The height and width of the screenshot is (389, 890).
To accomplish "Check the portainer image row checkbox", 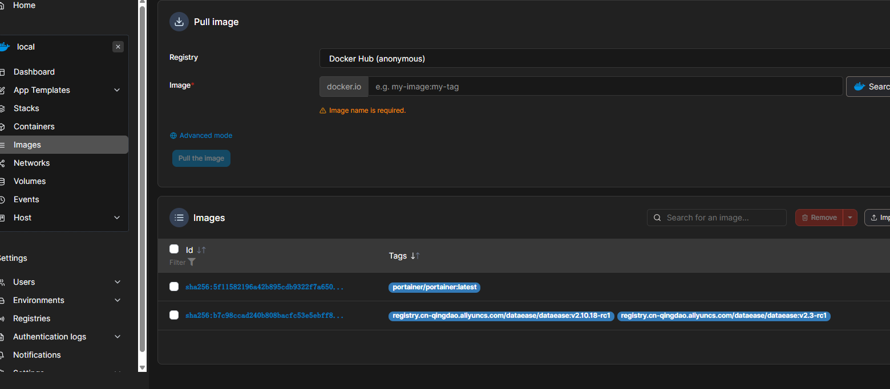I will 174,286.
